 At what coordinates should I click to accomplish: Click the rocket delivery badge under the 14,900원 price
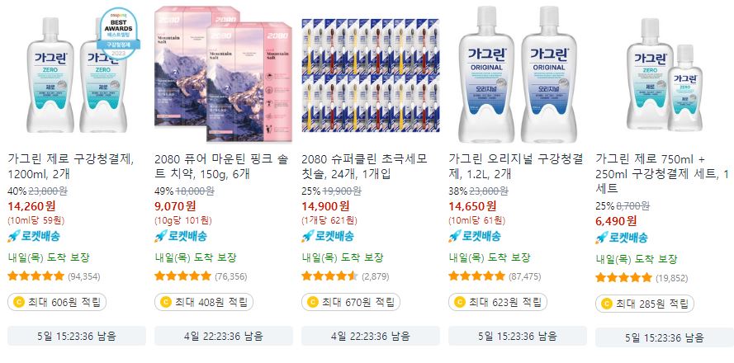point(328,236)
